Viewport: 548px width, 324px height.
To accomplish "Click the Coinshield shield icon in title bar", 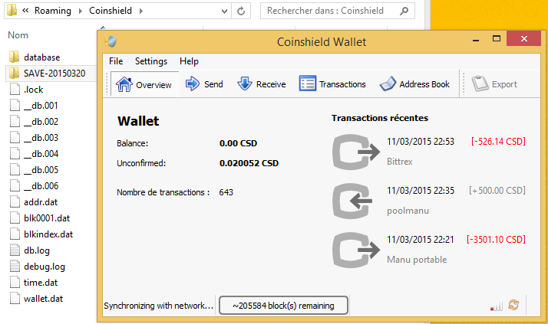I will pos(111,41).
